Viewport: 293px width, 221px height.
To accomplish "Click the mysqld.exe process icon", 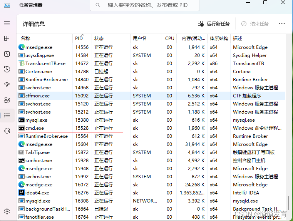I will click(22, 201).
